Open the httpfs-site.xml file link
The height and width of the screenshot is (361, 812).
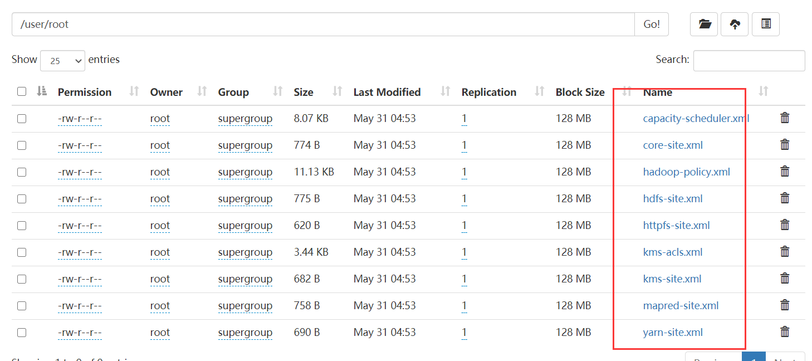(676, 226)
